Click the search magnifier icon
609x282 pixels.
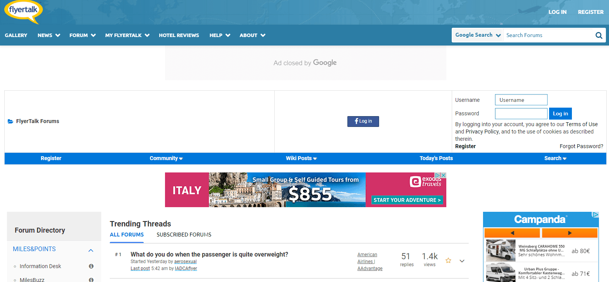tap(599, 35)
